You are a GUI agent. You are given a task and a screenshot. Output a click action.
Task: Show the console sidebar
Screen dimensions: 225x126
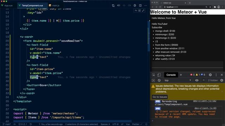pos(153,80)
